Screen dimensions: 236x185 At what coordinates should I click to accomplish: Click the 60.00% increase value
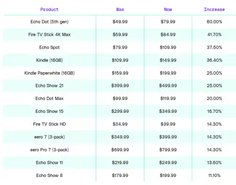coord(214,22)
